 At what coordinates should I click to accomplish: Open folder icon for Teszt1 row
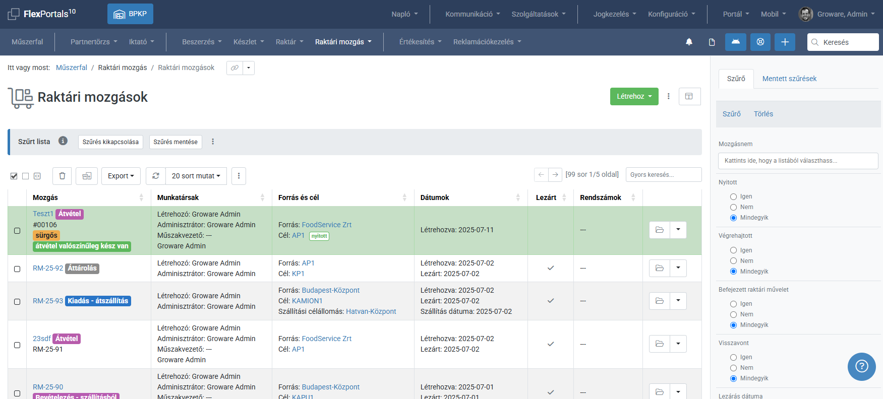[660, 230]
